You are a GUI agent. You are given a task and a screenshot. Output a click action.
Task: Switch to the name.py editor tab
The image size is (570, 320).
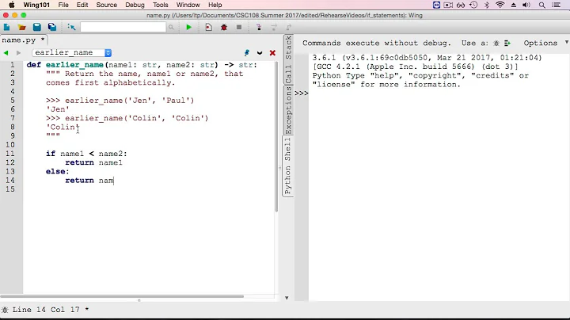click(23, 40)
